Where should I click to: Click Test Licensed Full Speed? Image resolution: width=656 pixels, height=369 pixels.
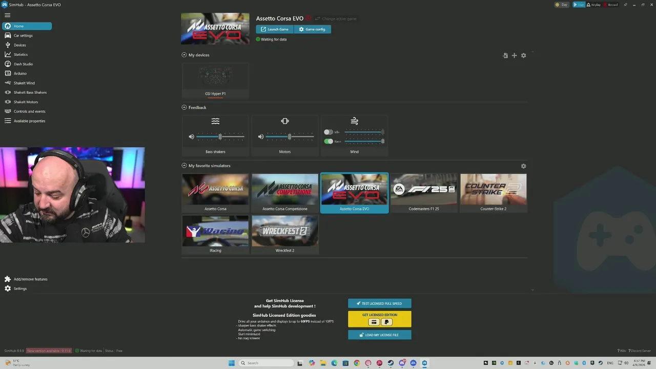[x=379, y=303]
